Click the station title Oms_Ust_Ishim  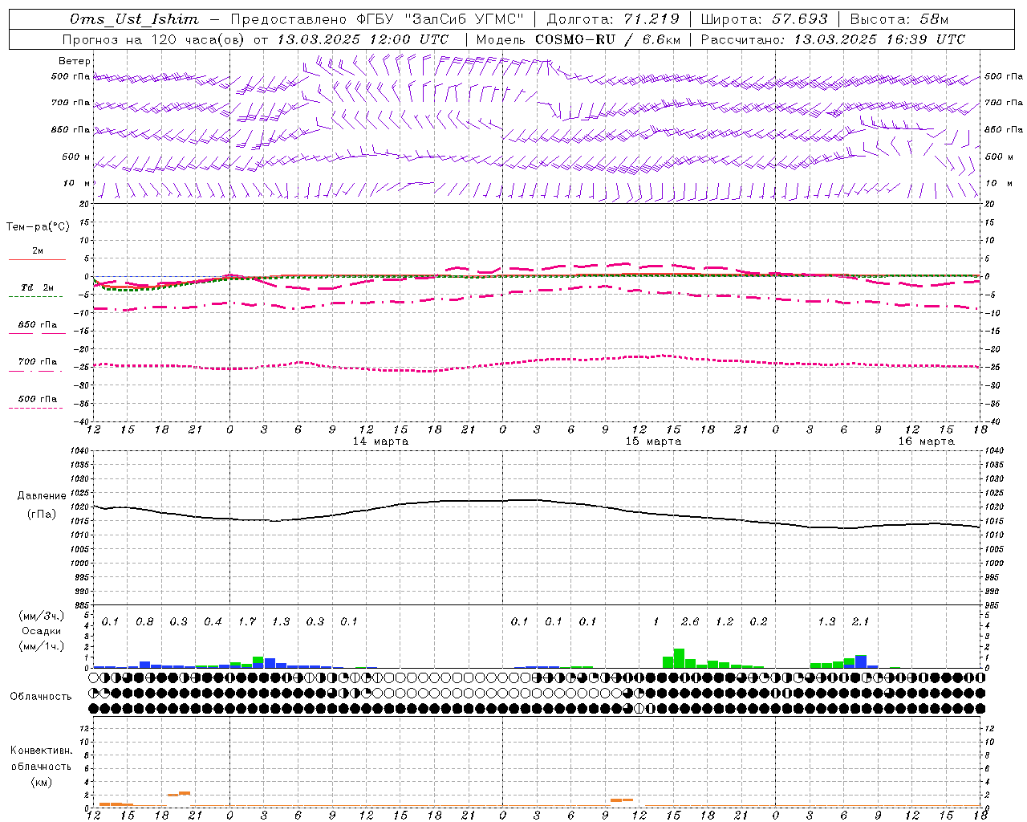pos(134,19)
